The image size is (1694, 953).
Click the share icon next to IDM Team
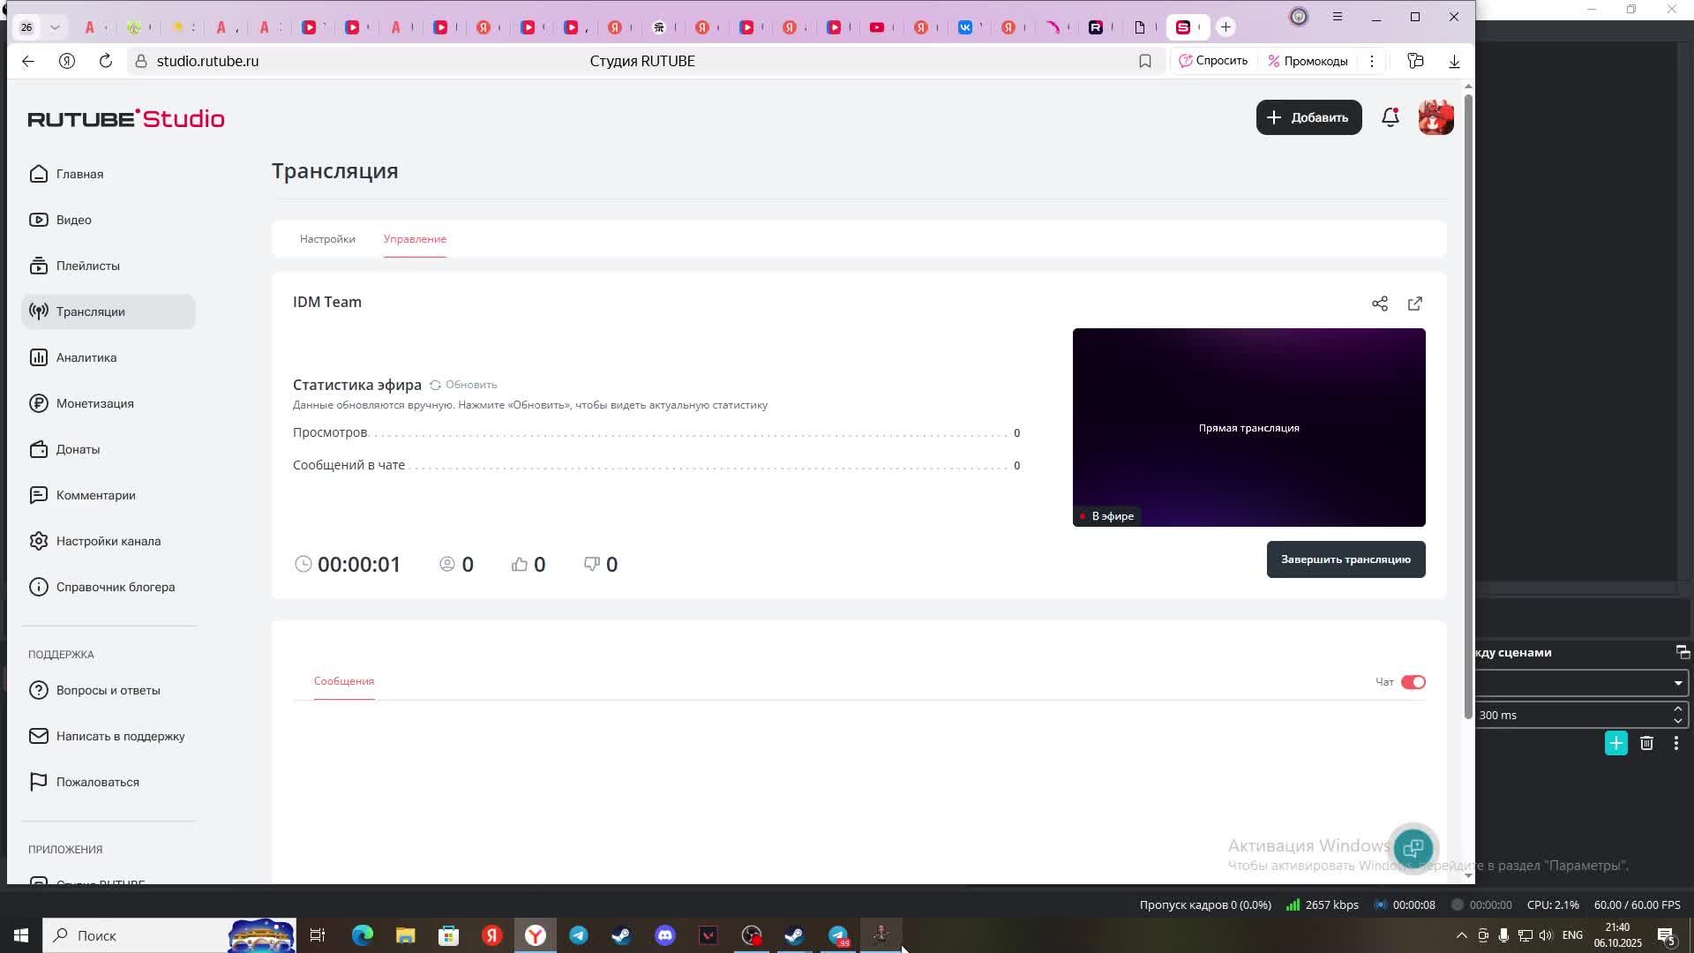point(1380,304)
